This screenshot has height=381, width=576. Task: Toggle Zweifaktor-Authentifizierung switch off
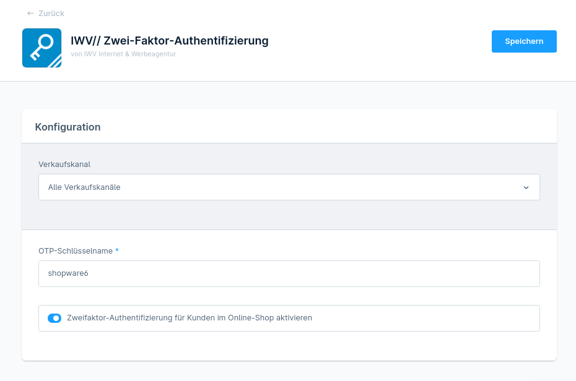tap(55, 318)
